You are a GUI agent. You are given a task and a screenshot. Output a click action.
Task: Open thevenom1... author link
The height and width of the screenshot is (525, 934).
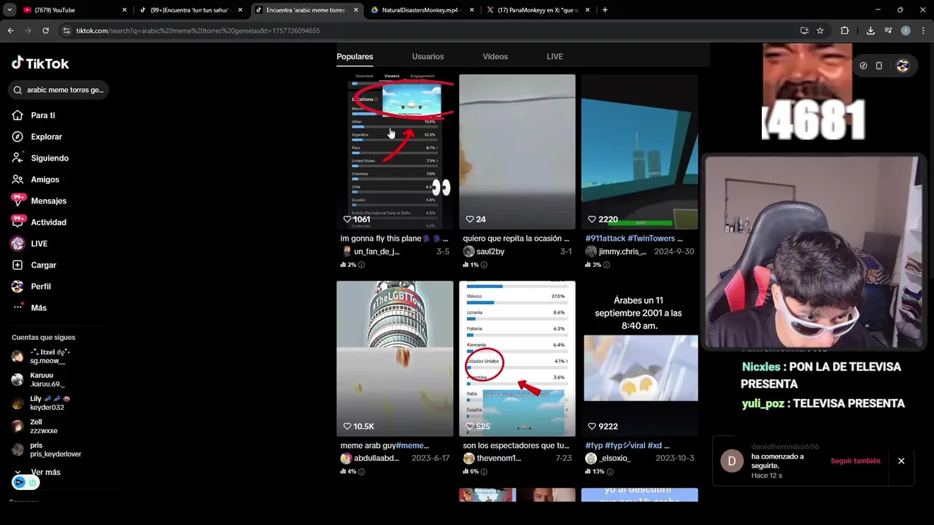[498, 459]
